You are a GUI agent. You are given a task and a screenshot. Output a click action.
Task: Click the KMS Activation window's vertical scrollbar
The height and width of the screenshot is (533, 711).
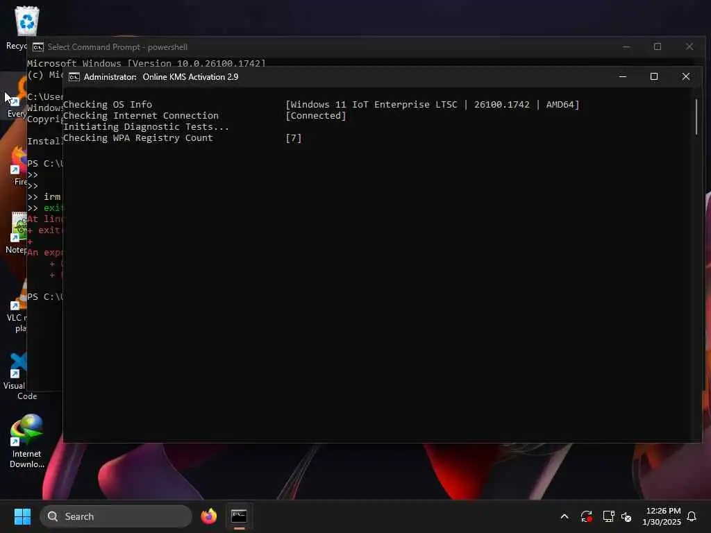point(696,117)
